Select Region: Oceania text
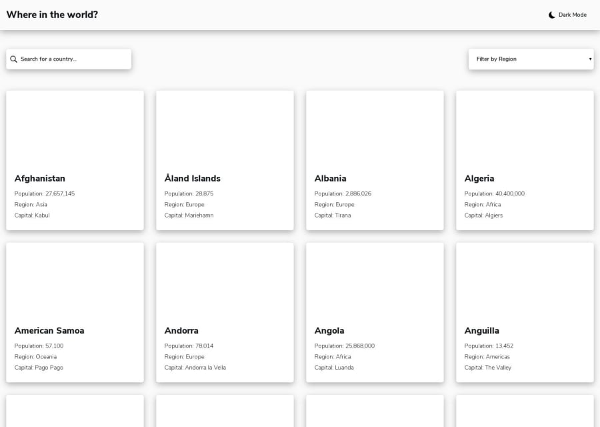600x427 pixels. pos(35,356)
